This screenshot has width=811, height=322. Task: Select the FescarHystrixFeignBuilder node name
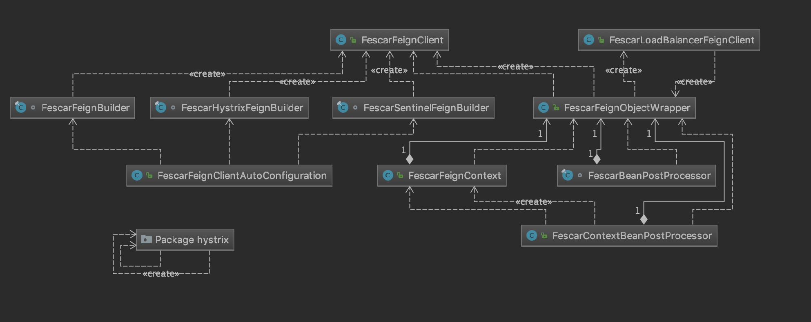242,108
